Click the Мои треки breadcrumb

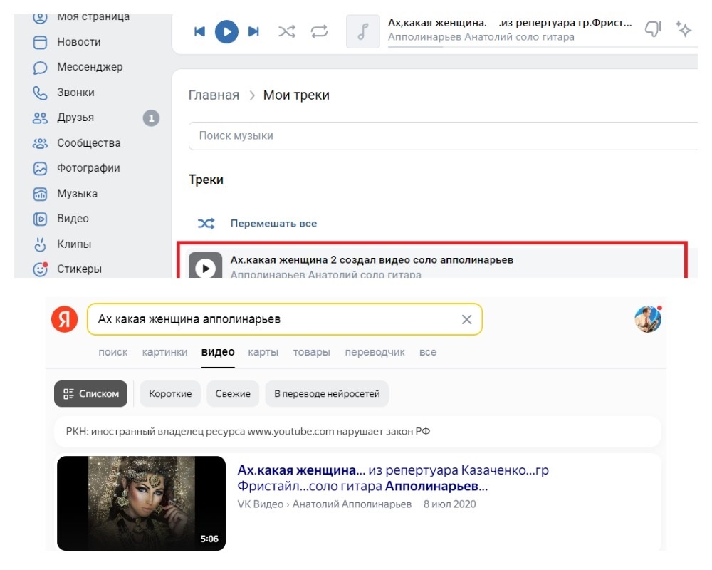pos(296,95)
